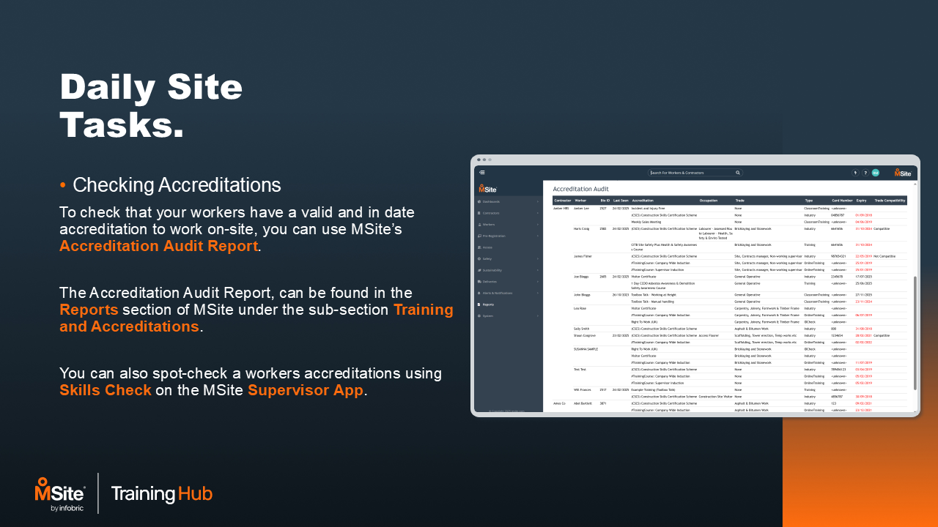
Task: Click the Expiry column header
Action: [861, 200]
